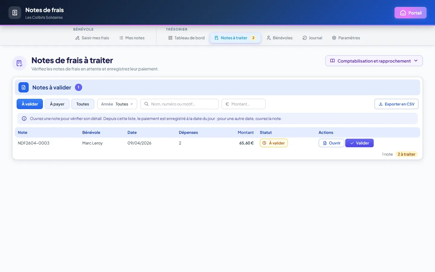
Task: Open Mes notes section
Action: tap(132, 38)
